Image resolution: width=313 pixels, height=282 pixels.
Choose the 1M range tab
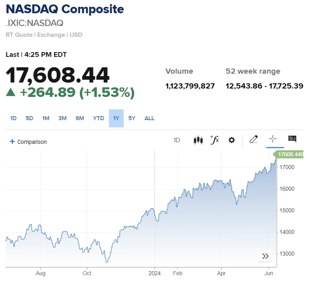coord(46,118)
